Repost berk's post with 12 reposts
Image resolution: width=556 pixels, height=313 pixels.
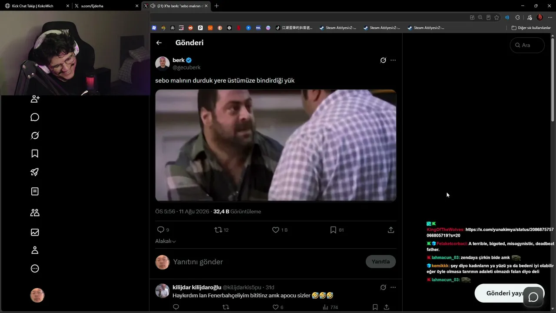coord(218,230)
